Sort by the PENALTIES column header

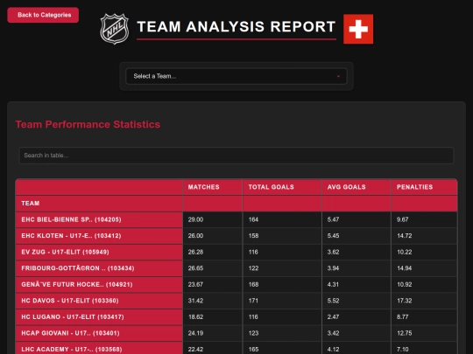click(x=424, y=187)
